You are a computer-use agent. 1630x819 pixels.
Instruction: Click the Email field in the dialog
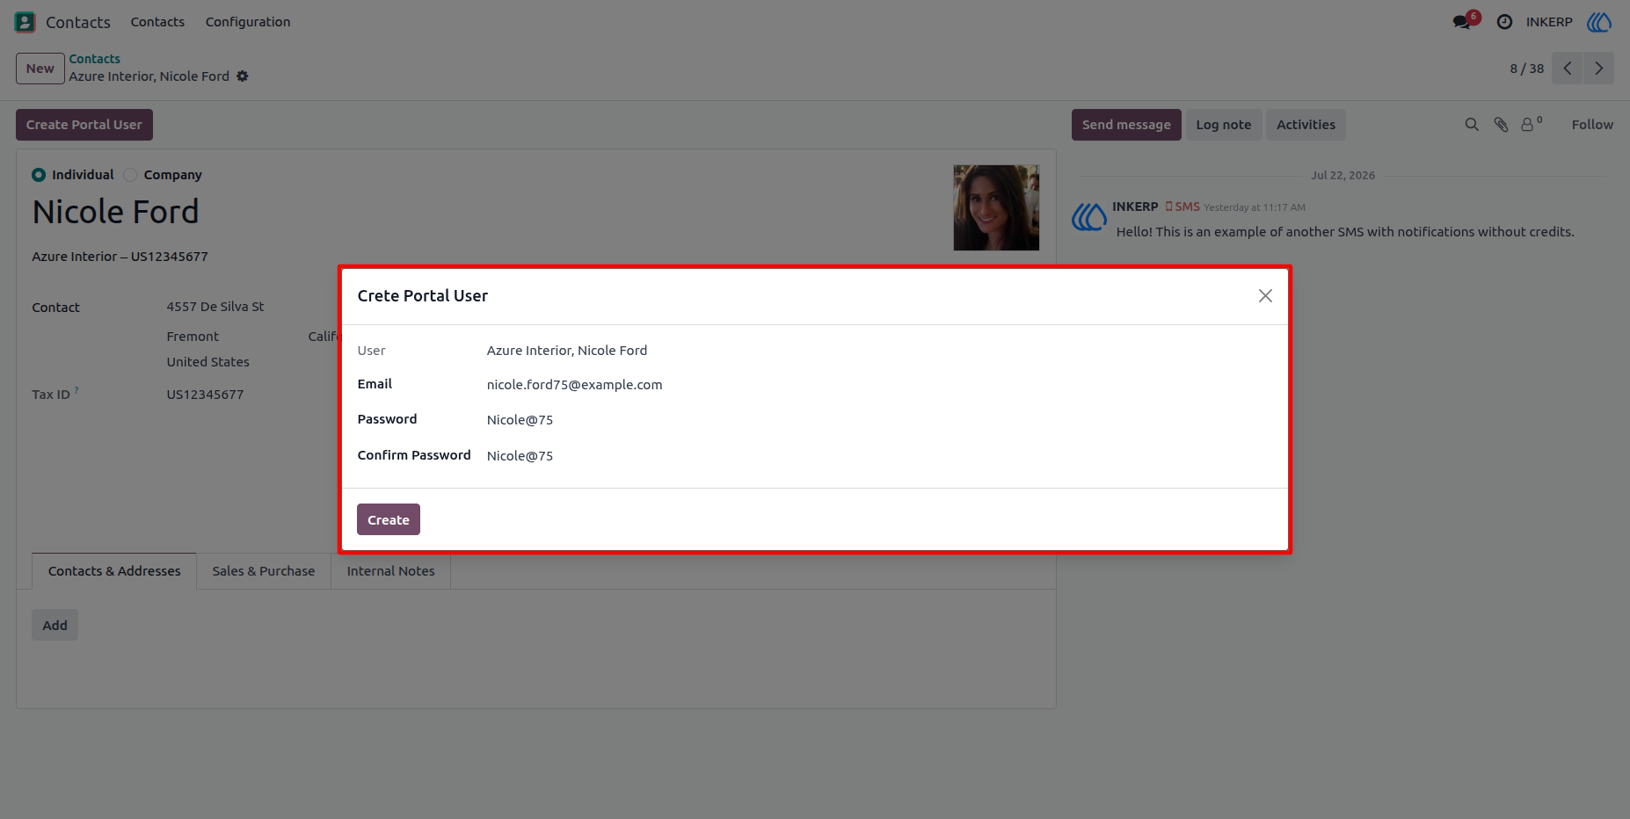879,385
